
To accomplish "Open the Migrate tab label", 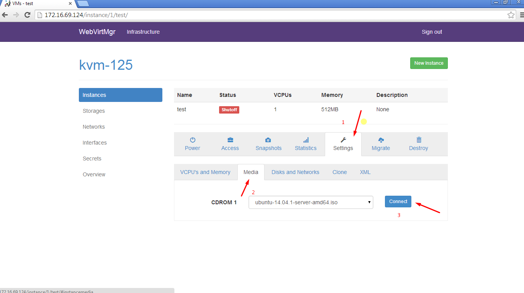I will 381,148.
